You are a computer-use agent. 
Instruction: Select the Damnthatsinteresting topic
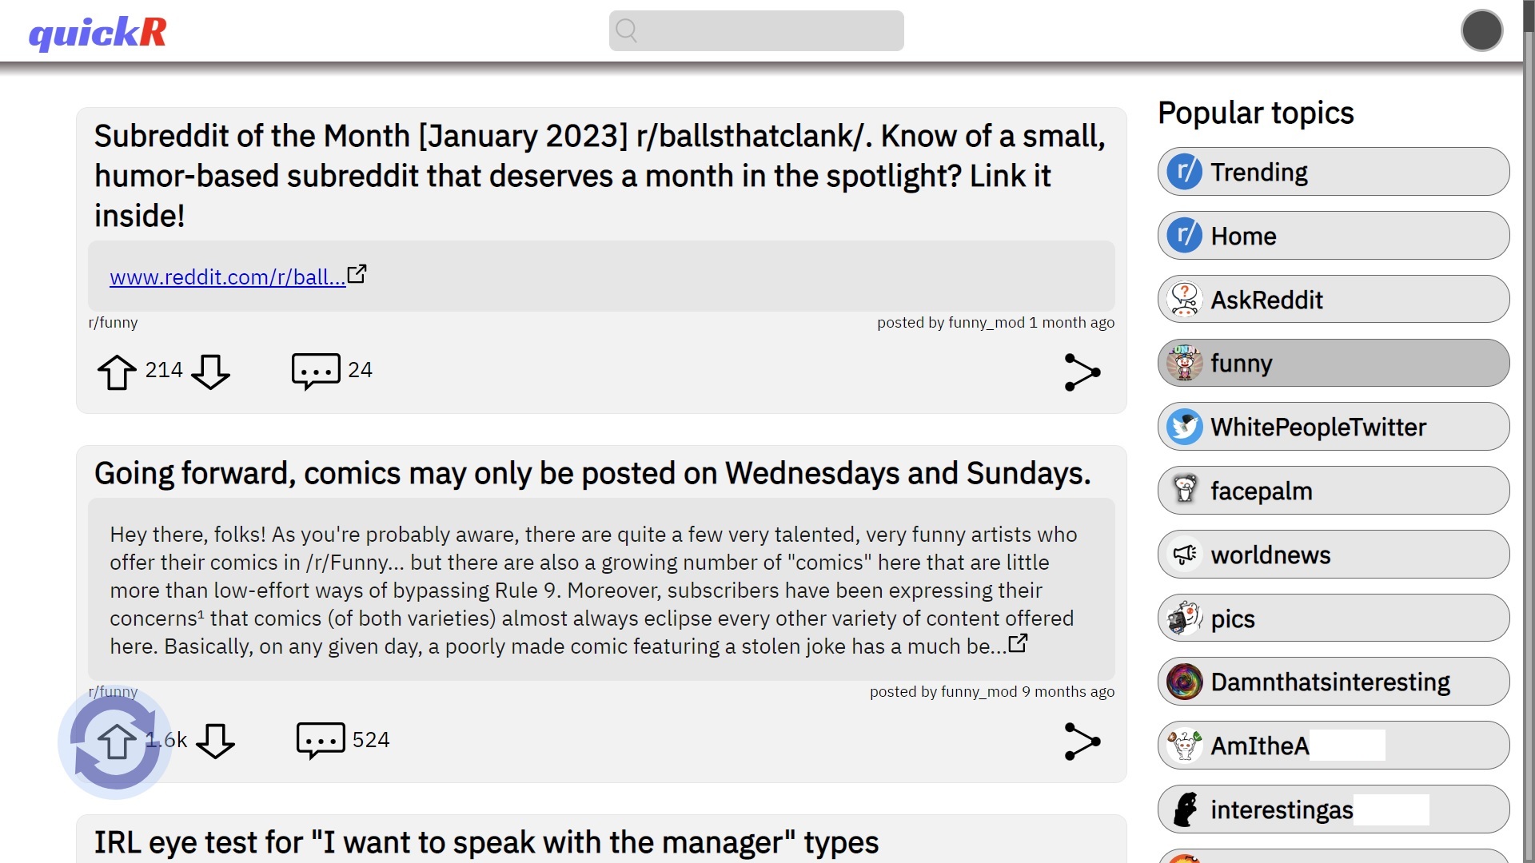tap(1334, 682)
